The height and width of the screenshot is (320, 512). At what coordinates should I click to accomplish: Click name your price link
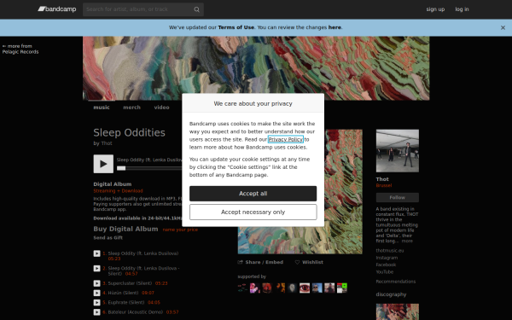[x=180, y=230]
